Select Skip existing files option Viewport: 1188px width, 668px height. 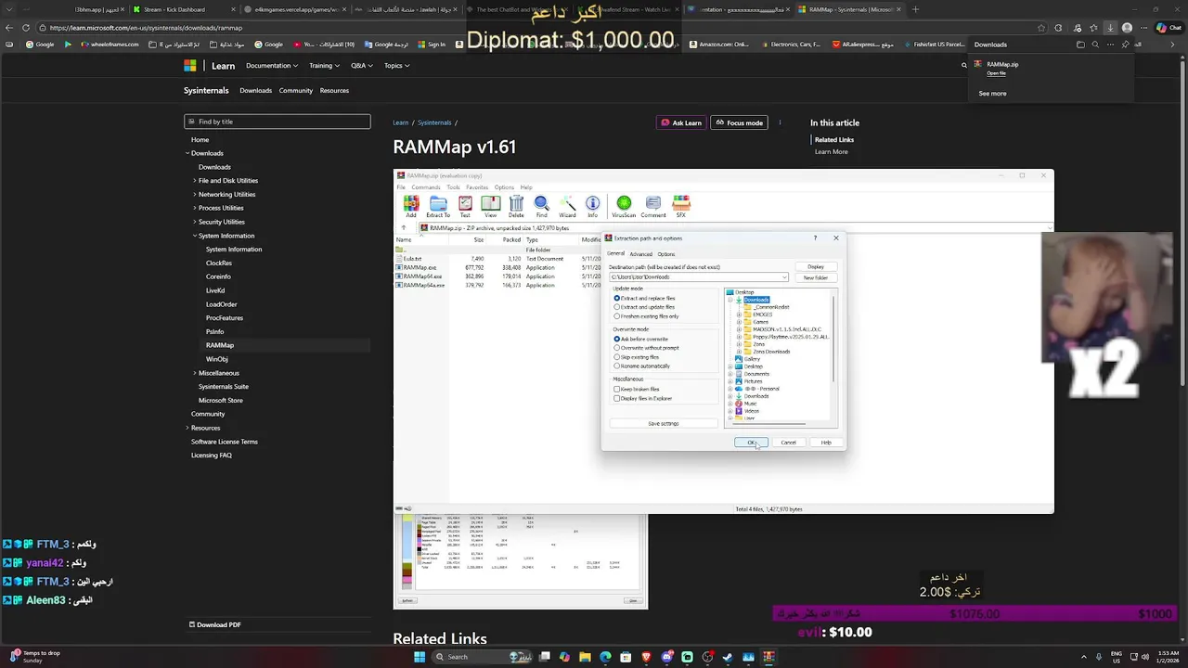(639, 357)
